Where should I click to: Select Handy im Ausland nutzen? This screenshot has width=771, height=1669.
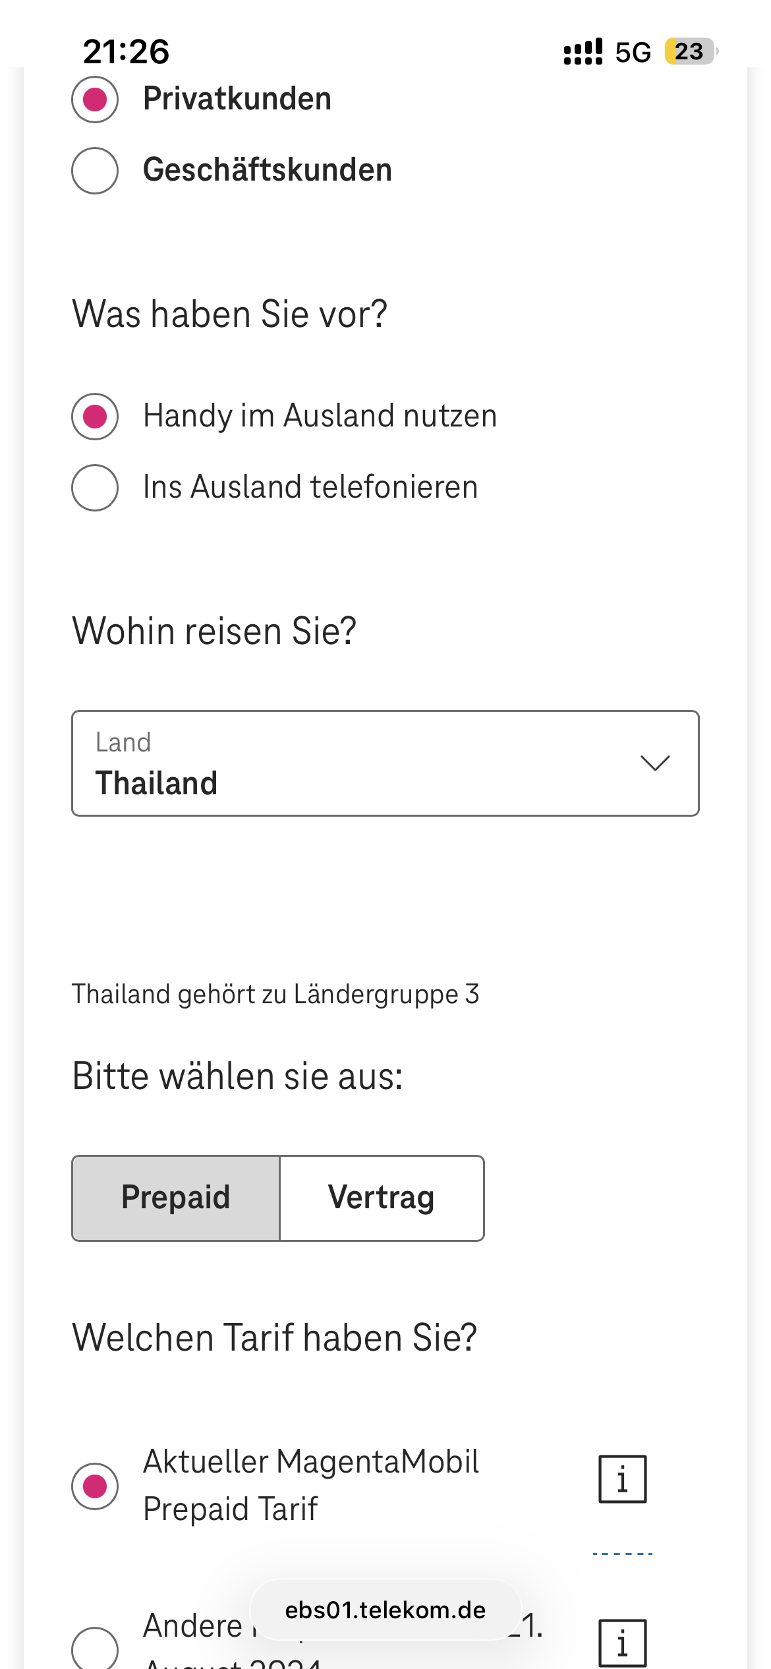click(x=95, y=417)
